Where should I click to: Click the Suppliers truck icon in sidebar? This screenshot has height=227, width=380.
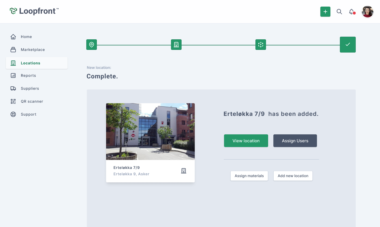coord(13,88)
